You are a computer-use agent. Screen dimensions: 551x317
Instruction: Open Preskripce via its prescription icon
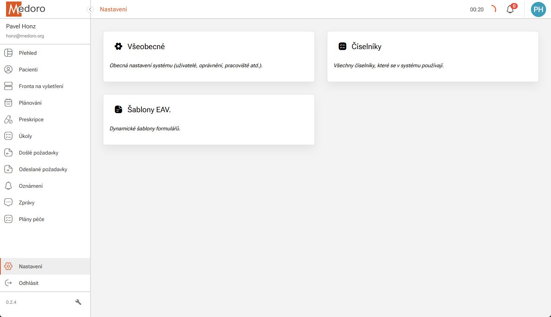click(x=8, y=119)
